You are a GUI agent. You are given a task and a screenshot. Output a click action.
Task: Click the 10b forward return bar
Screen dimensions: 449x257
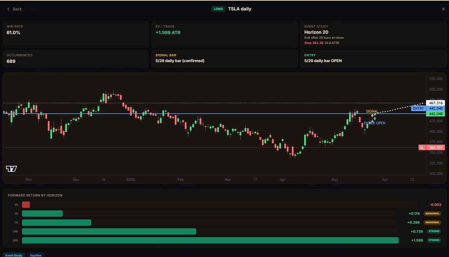109,232
